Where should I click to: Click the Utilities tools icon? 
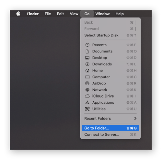(87, 109)
